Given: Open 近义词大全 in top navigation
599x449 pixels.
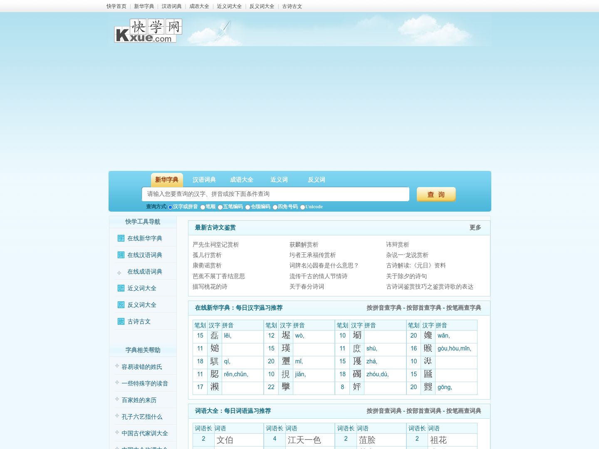Looking at the screenshot, I should 229,6.
